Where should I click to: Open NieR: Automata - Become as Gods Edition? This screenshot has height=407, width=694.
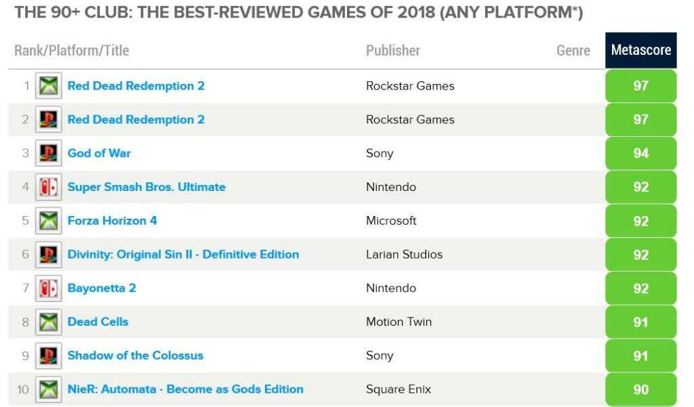(185, 389)
